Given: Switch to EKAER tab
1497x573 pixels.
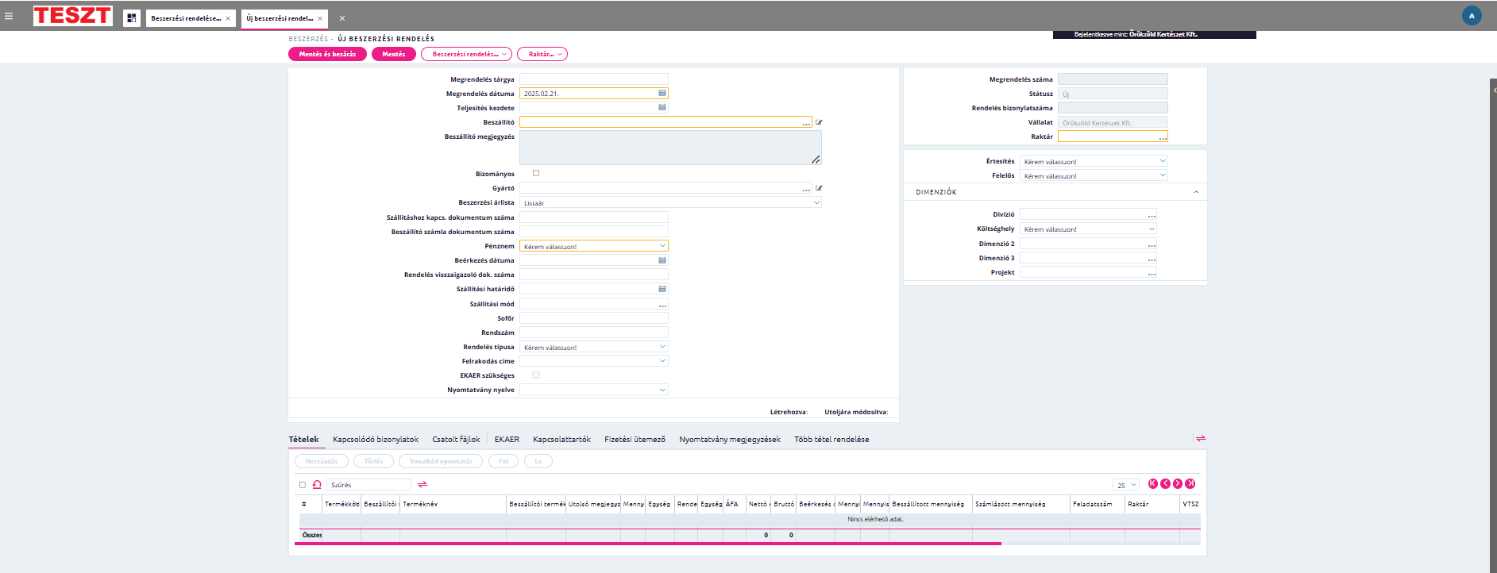Looking at the screenshot, I should coord(507,439).
